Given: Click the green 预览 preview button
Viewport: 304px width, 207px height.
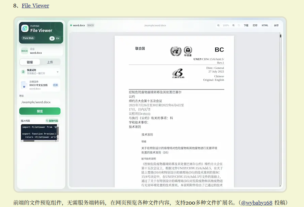Looking at the screenshot, I should click(40, 111).
